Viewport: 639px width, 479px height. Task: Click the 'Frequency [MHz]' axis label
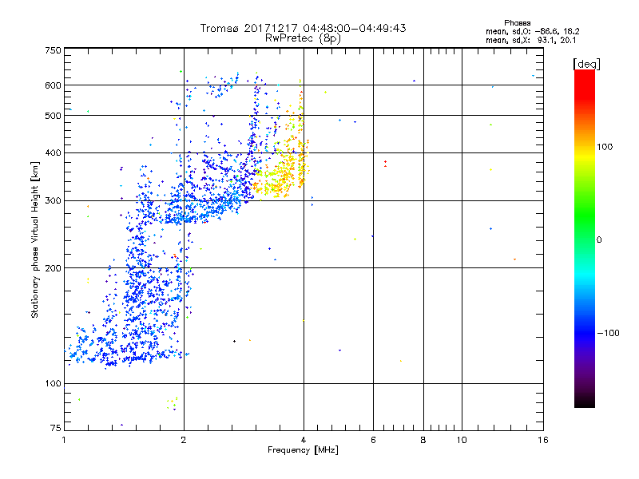tap(303, 450)
